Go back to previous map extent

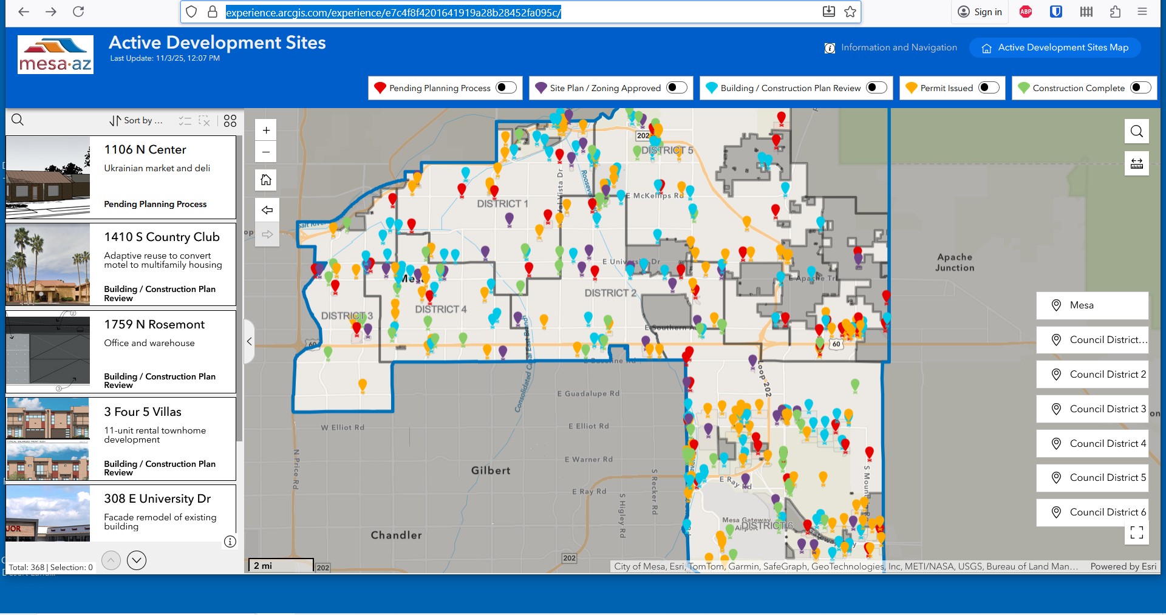coord(267,210)
